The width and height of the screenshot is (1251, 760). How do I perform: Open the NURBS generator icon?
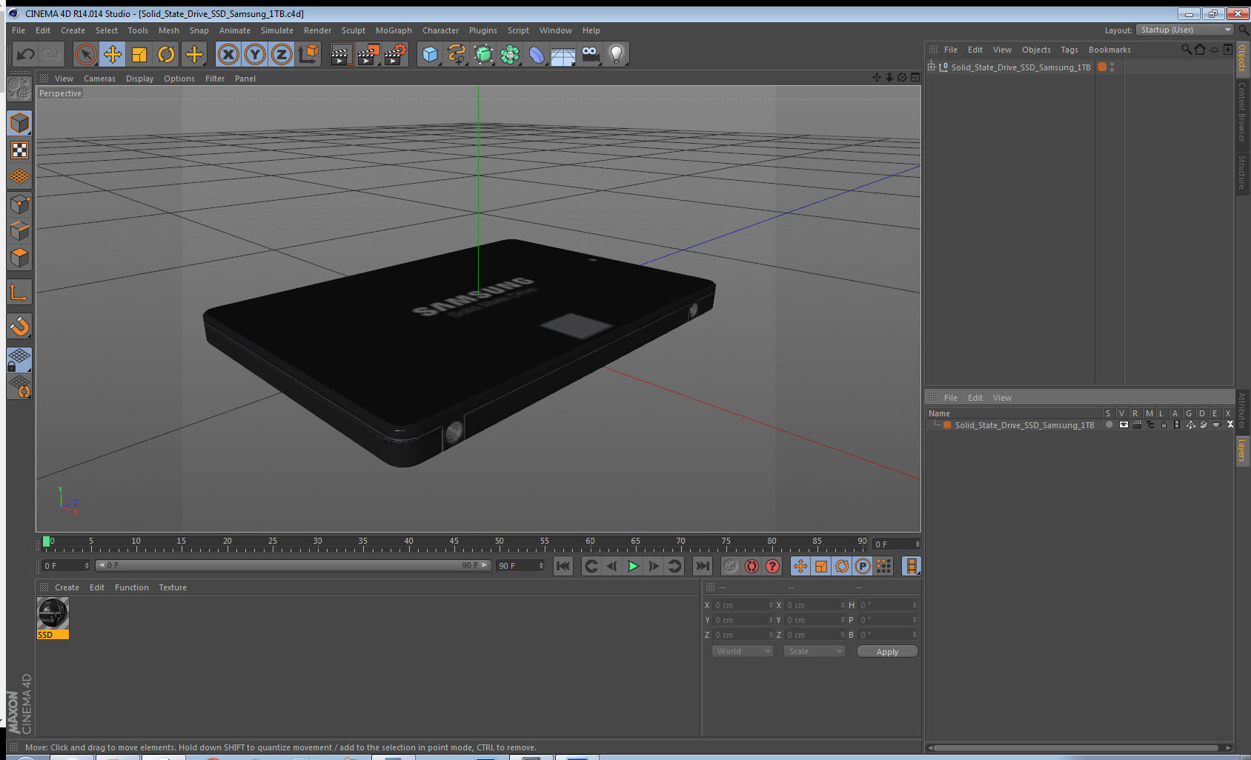483,54
